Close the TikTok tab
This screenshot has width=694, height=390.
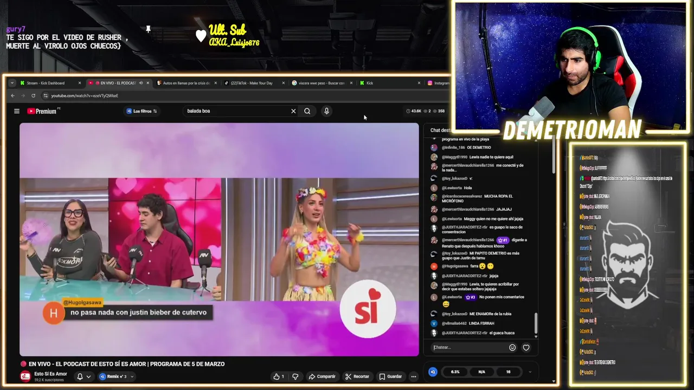284,83
